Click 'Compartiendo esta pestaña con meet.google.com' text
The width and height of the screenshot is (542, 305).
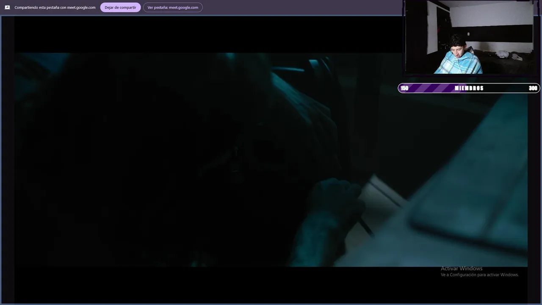(55, 7)
